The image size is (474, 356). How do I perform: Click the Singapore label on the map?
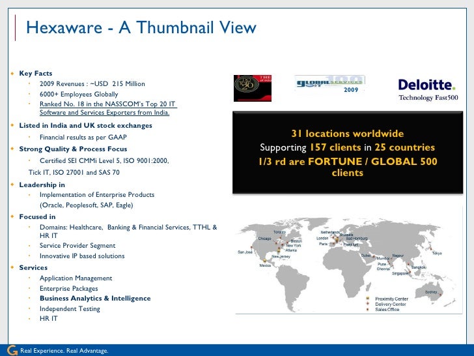[x=400, y=273]
